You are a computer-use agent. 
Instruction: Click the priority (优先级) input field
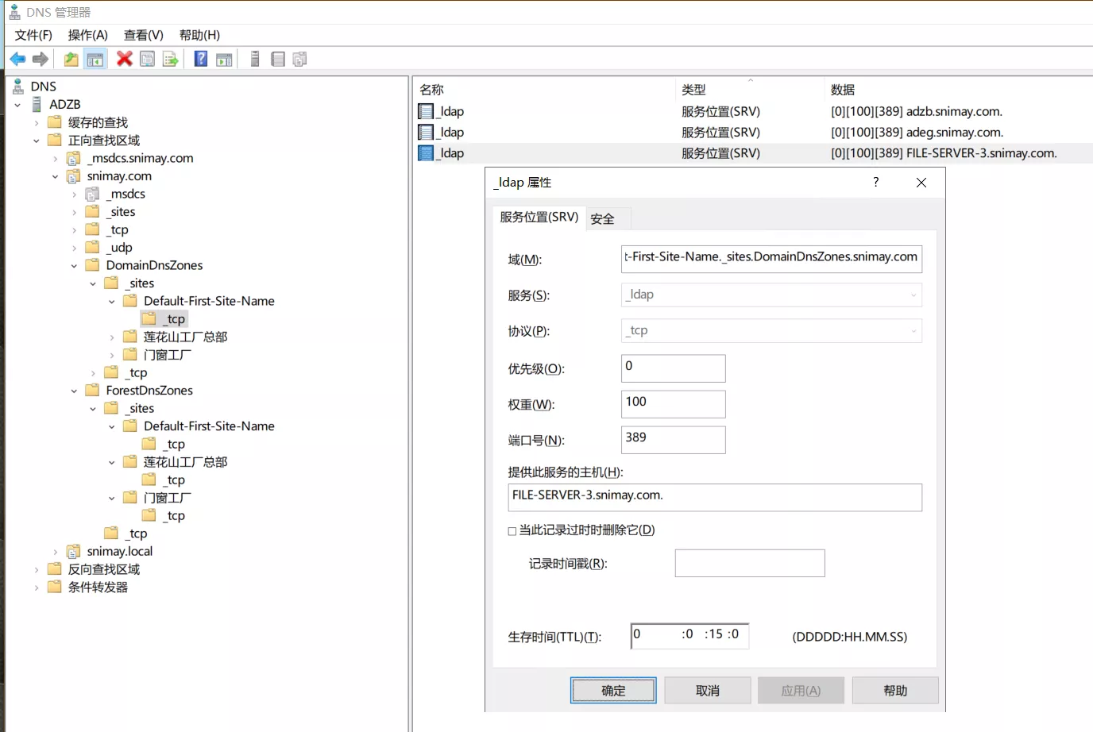click(673, 368)
